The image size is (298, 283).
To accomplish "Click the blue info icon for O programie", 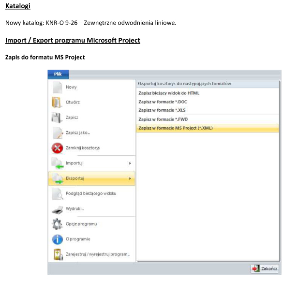I will [58, 239].
